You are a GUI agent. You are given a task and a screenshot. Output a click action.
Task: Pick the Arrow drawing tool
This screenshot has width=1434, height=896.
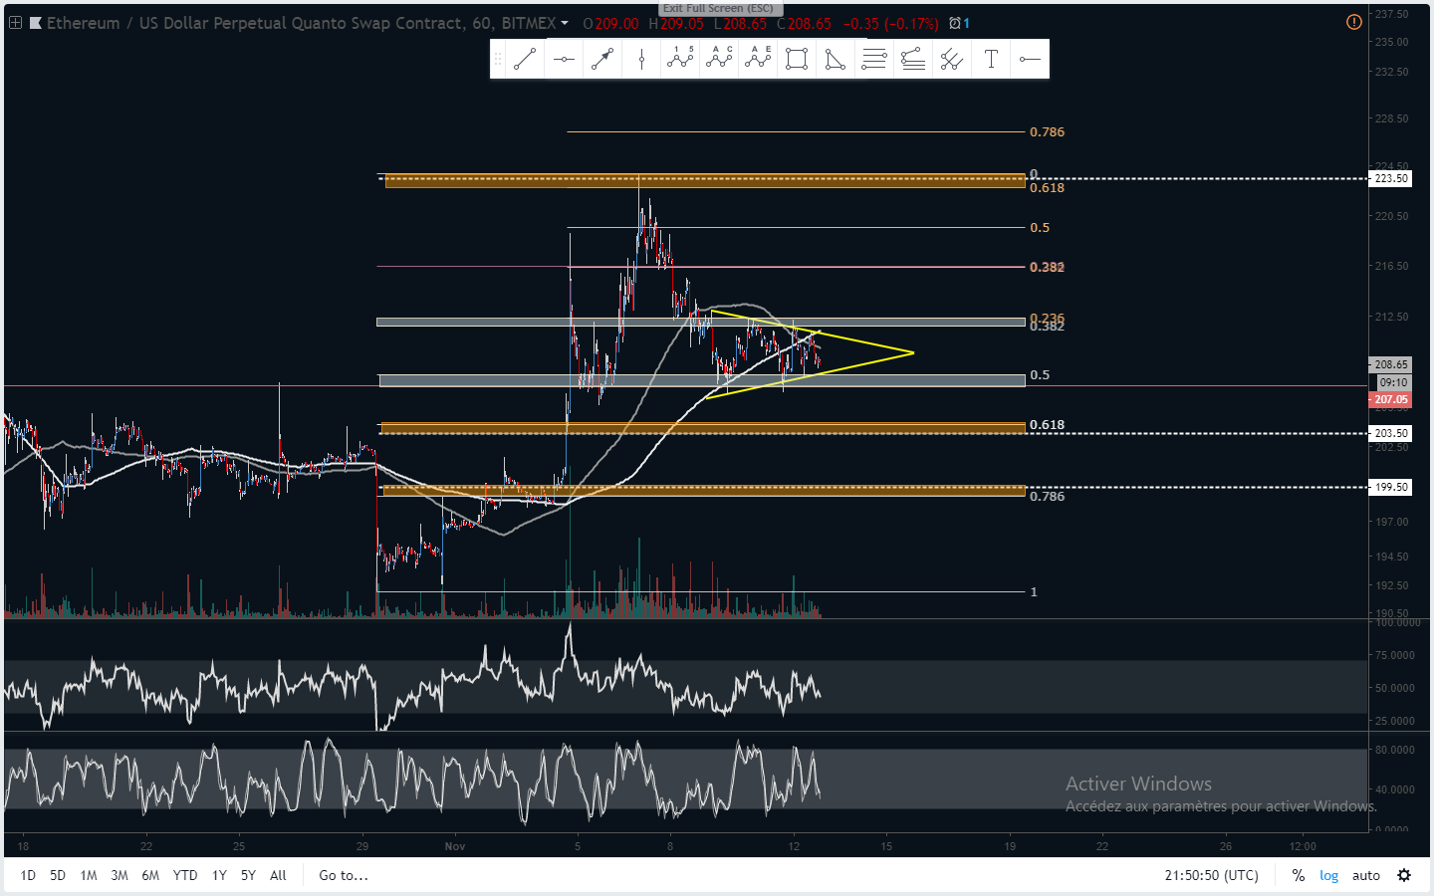click(602, 60)
